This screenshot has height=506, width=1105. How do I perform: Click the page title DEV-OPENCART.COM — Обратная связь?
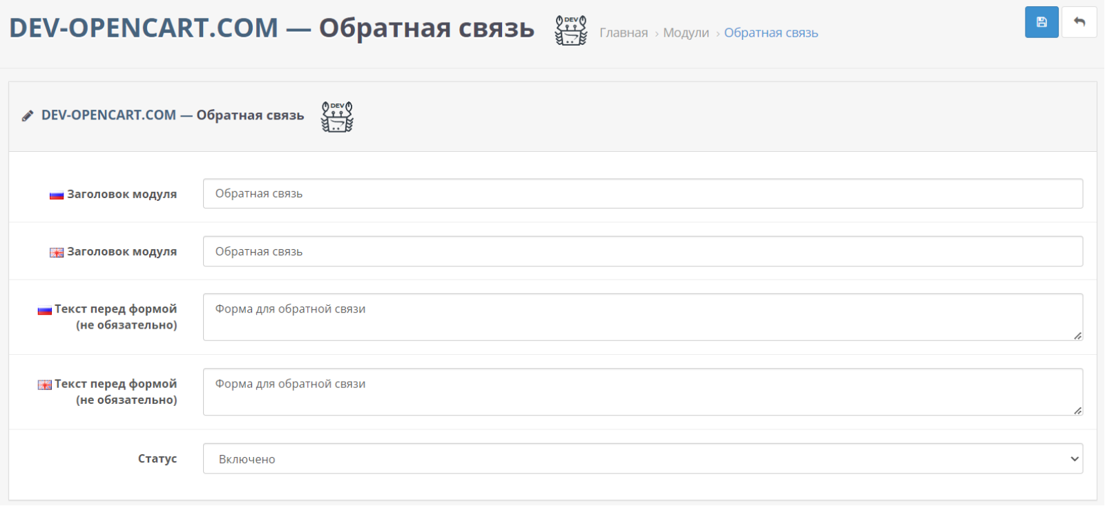tap(272, 28)
